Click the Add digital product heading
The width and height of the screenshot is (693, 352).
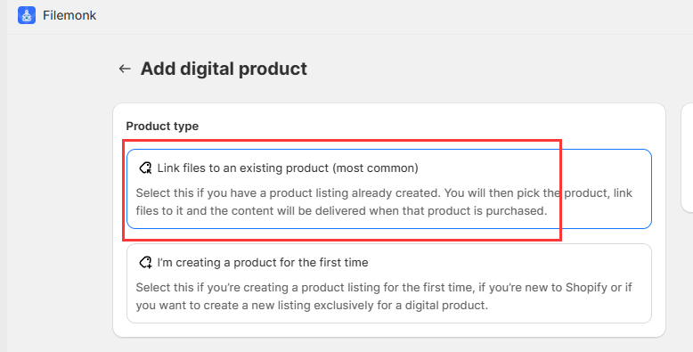click(x=224, y=69)
